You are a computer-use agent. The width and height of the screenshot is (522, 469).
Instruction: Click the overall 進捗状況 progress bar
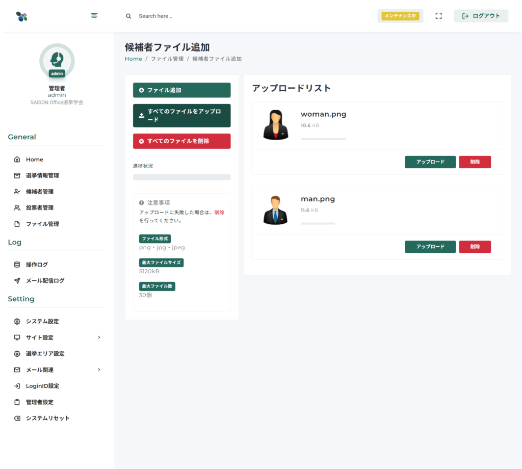coord(182,177)
